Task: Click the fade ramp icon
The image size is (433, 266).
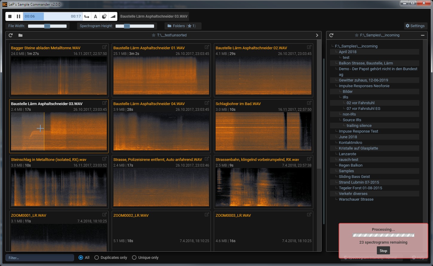Action: click(113, 16)
